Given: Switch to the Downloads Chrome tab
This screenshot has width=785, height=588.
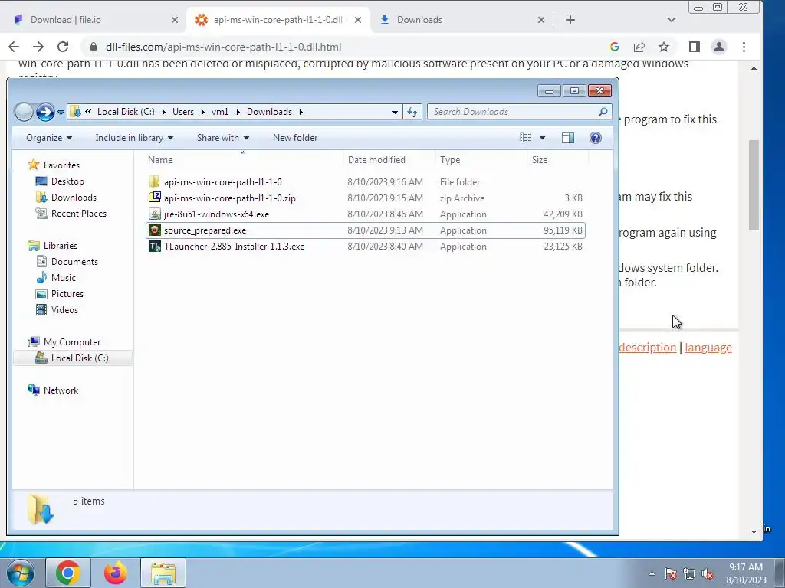Looking at the screenshot, I should point(419,20).
